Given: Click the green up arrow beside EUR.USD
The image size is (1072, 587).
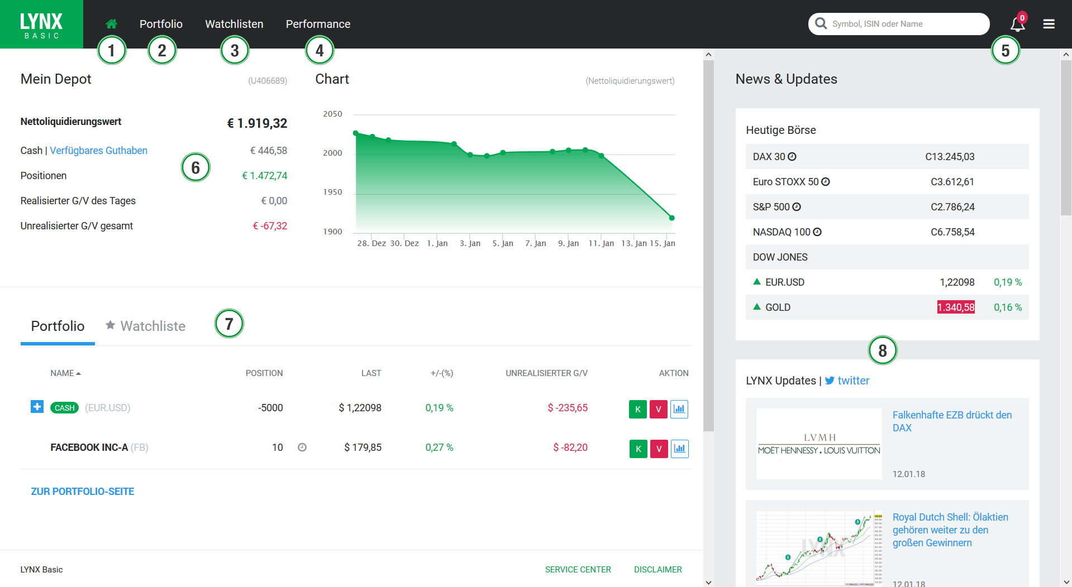Looking at the screenshot, I should tap(757, 282).
